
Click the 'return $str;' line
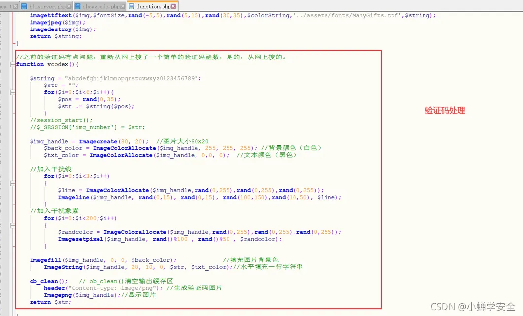50,302
